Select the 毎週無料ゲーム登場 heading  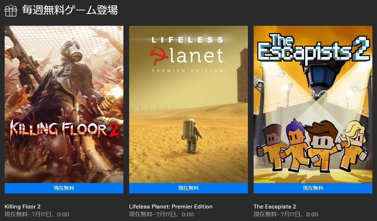70,10
